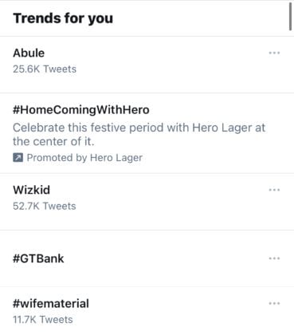The height and width of the screenshot is (335, 294).
Task: Open more options for #wifematerial trend
Action: [x=274, y=303]
